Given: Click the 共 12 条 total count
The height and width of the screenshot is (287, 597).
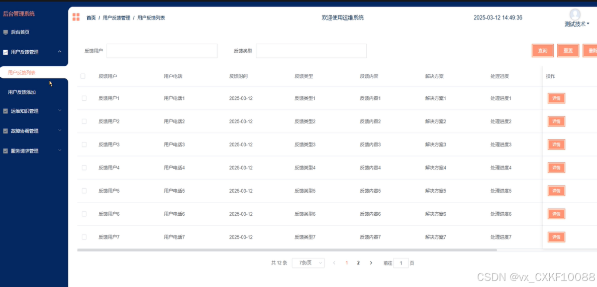Looking at the screenshot, I should coord(279,263).
